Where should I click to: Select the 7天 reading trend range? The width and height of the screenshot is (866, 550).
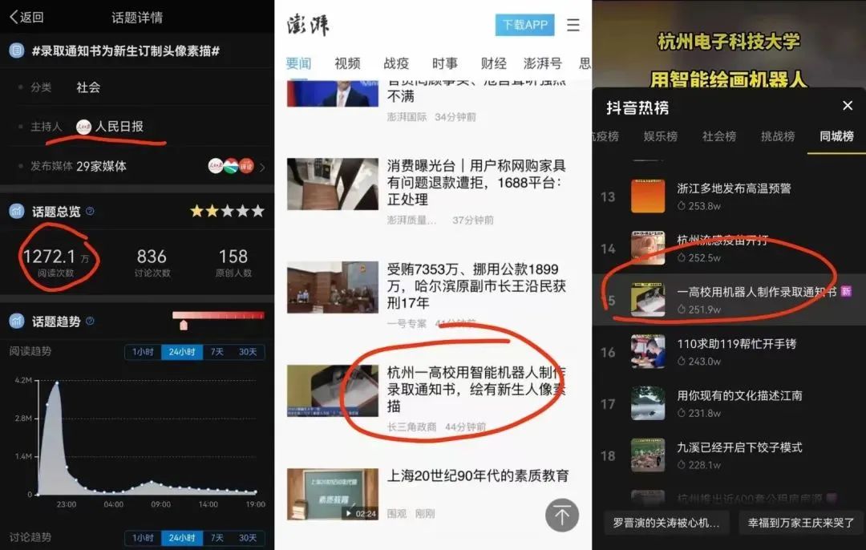217,352
